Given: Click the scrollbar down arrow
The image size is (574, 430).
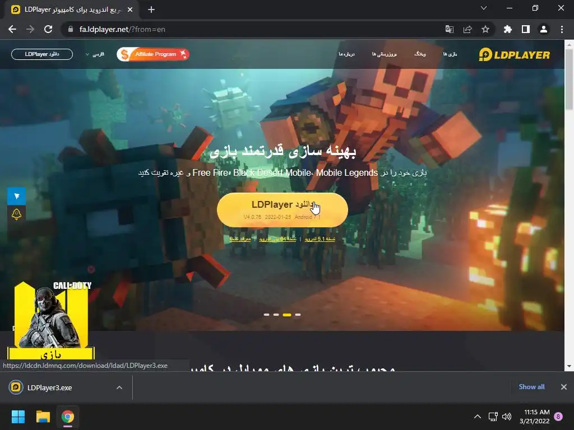Looking at the screenshot, I should click(569, 366).
